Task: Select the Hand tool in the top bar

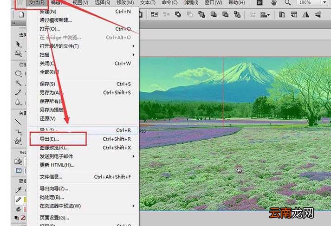Action: (x=274, y=2)
